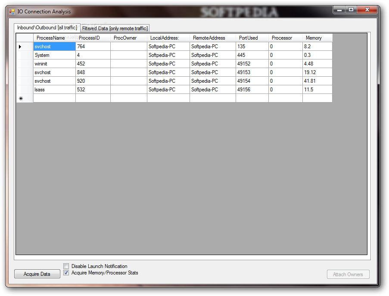Click Memory cell 4.48
389x296 pixels.
click(317, 64)
